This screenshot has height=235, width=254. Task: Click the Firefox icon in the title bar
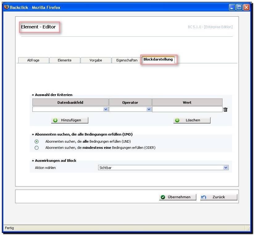point(6,7)
